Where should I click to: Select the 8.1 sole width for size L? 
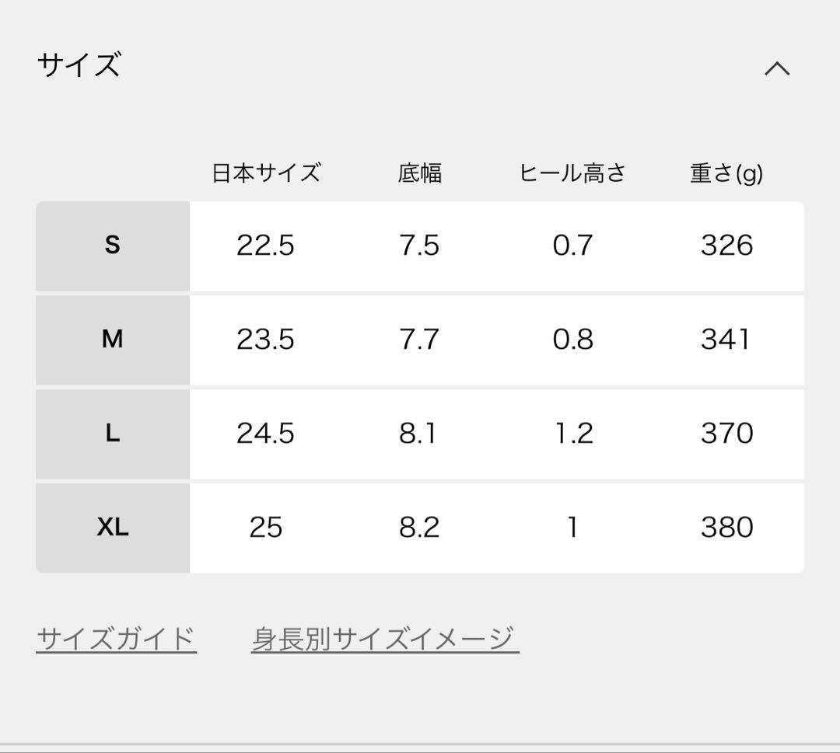coord(418,434)
